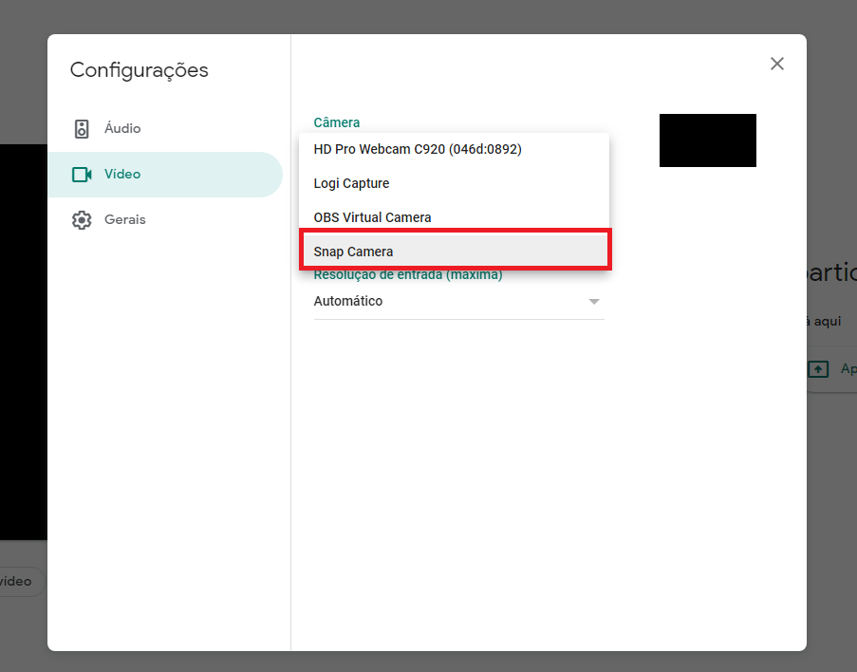Click the present screen icon behind dialog
The image size is (857, 672).
pyautogui.click(x=818, y=369)
